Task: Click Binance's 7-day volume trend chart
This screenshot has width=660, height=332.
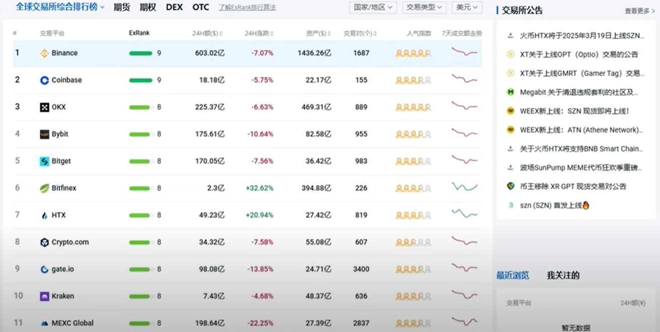Action: click(465, 51)
